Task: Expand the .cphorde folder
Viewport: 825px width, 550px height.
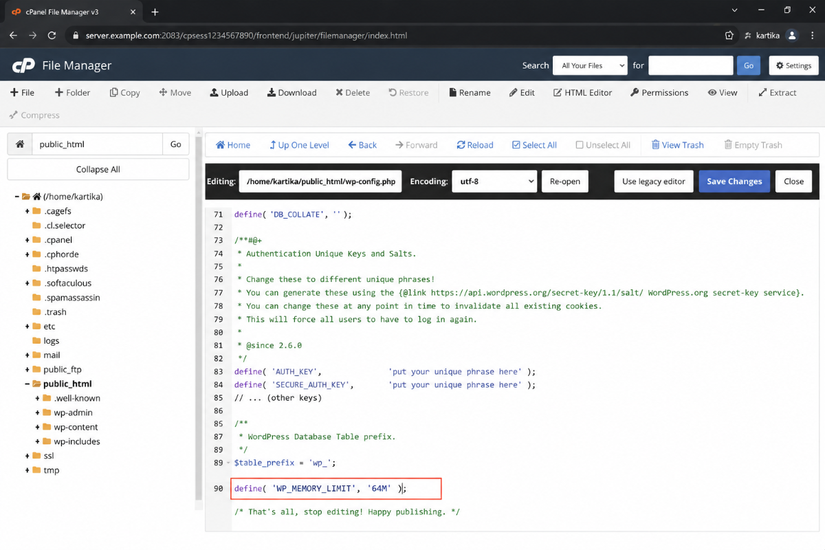Action: click(x=27, y=254)
